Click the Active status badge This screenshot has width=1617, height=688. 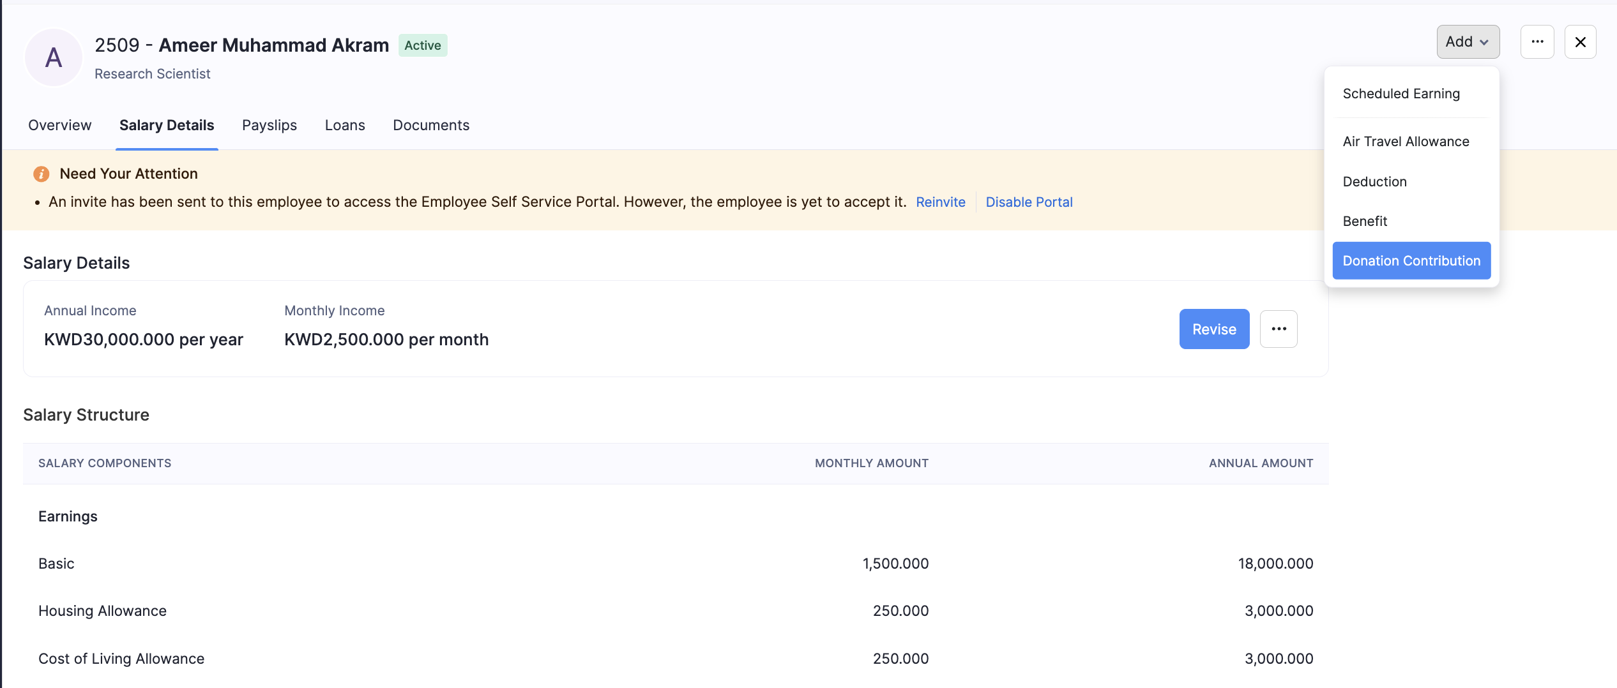coord(423,45)
